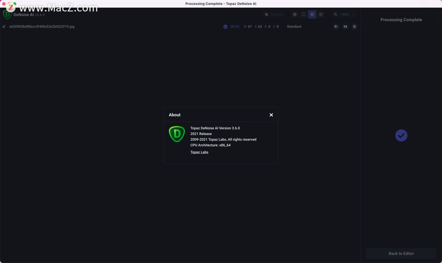
Task: Select comparison grid view layout
Action: tap(321, 14)
